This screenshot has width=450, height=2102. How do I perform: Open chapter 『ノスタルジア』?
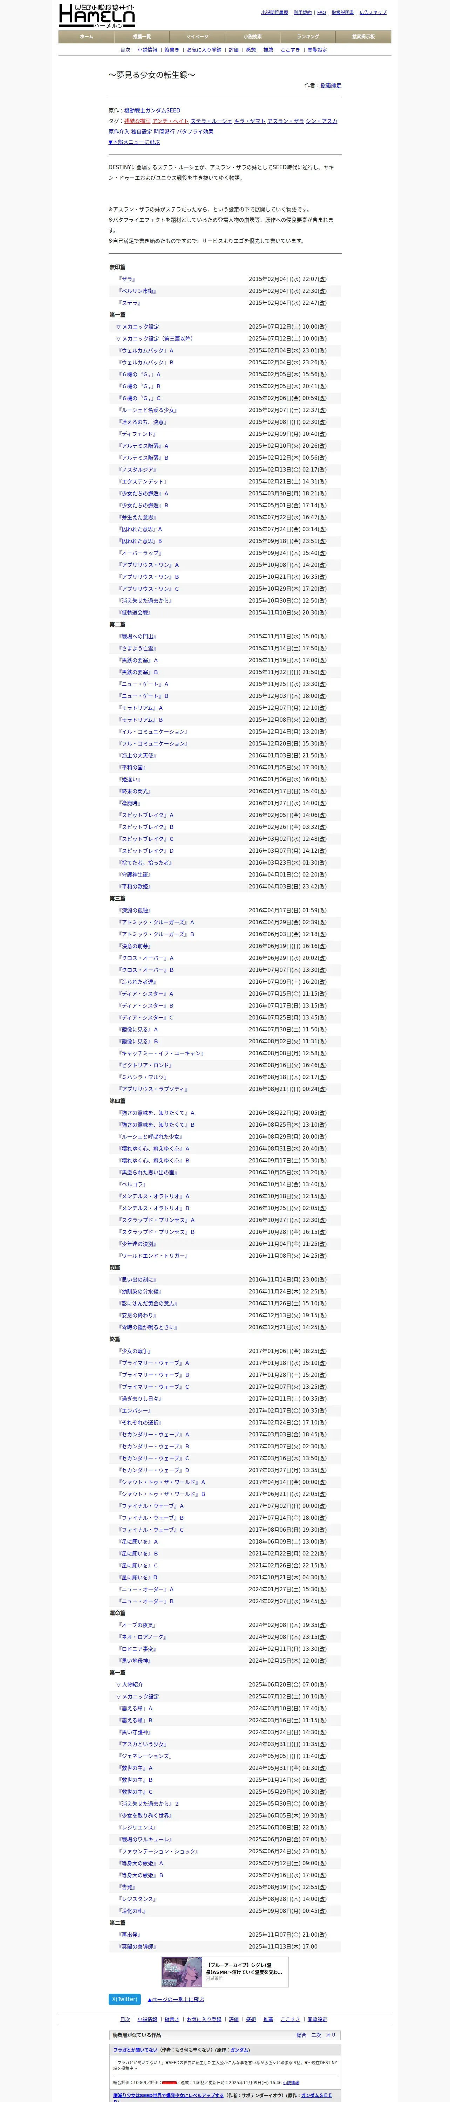(x=136, y=469)
